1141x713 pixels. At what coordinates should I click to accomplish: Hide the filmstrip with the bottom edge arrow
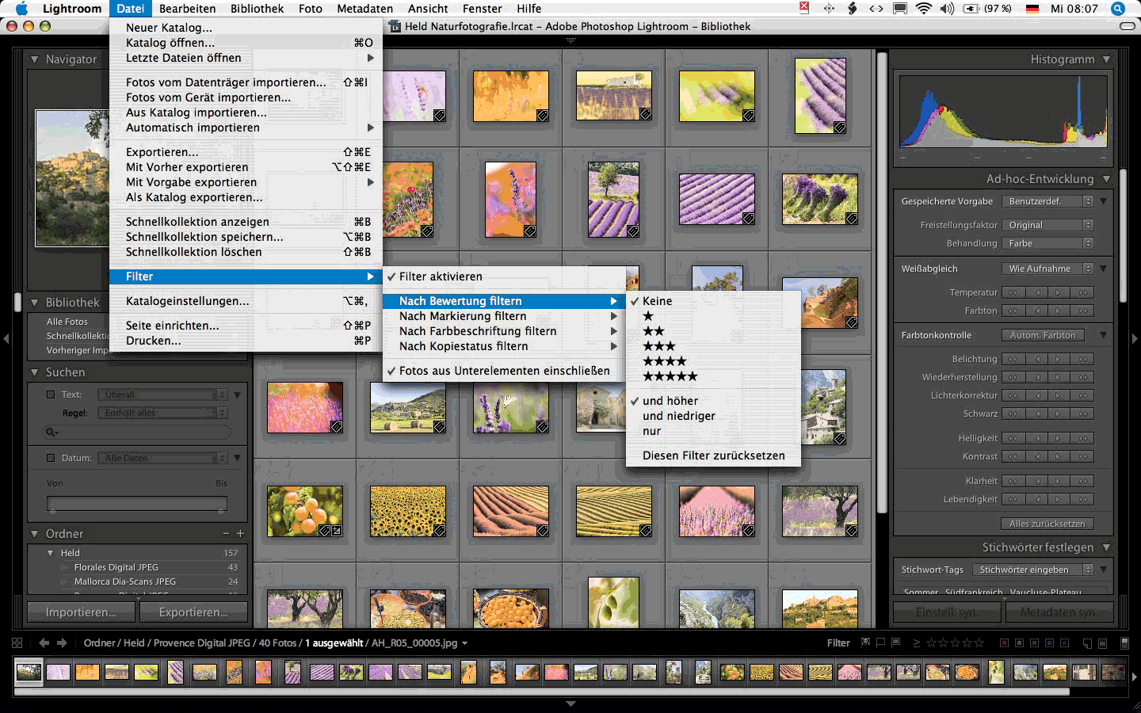click(570, 703)
